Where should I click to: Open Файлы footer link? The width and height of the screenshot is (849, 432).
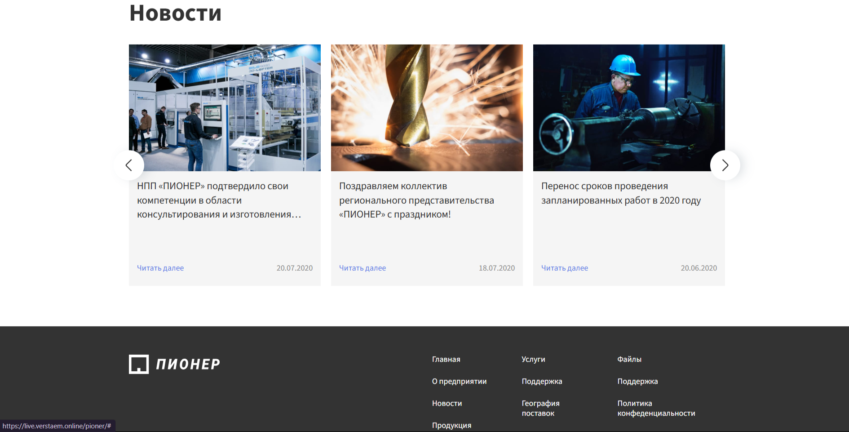tap(629, 359)
